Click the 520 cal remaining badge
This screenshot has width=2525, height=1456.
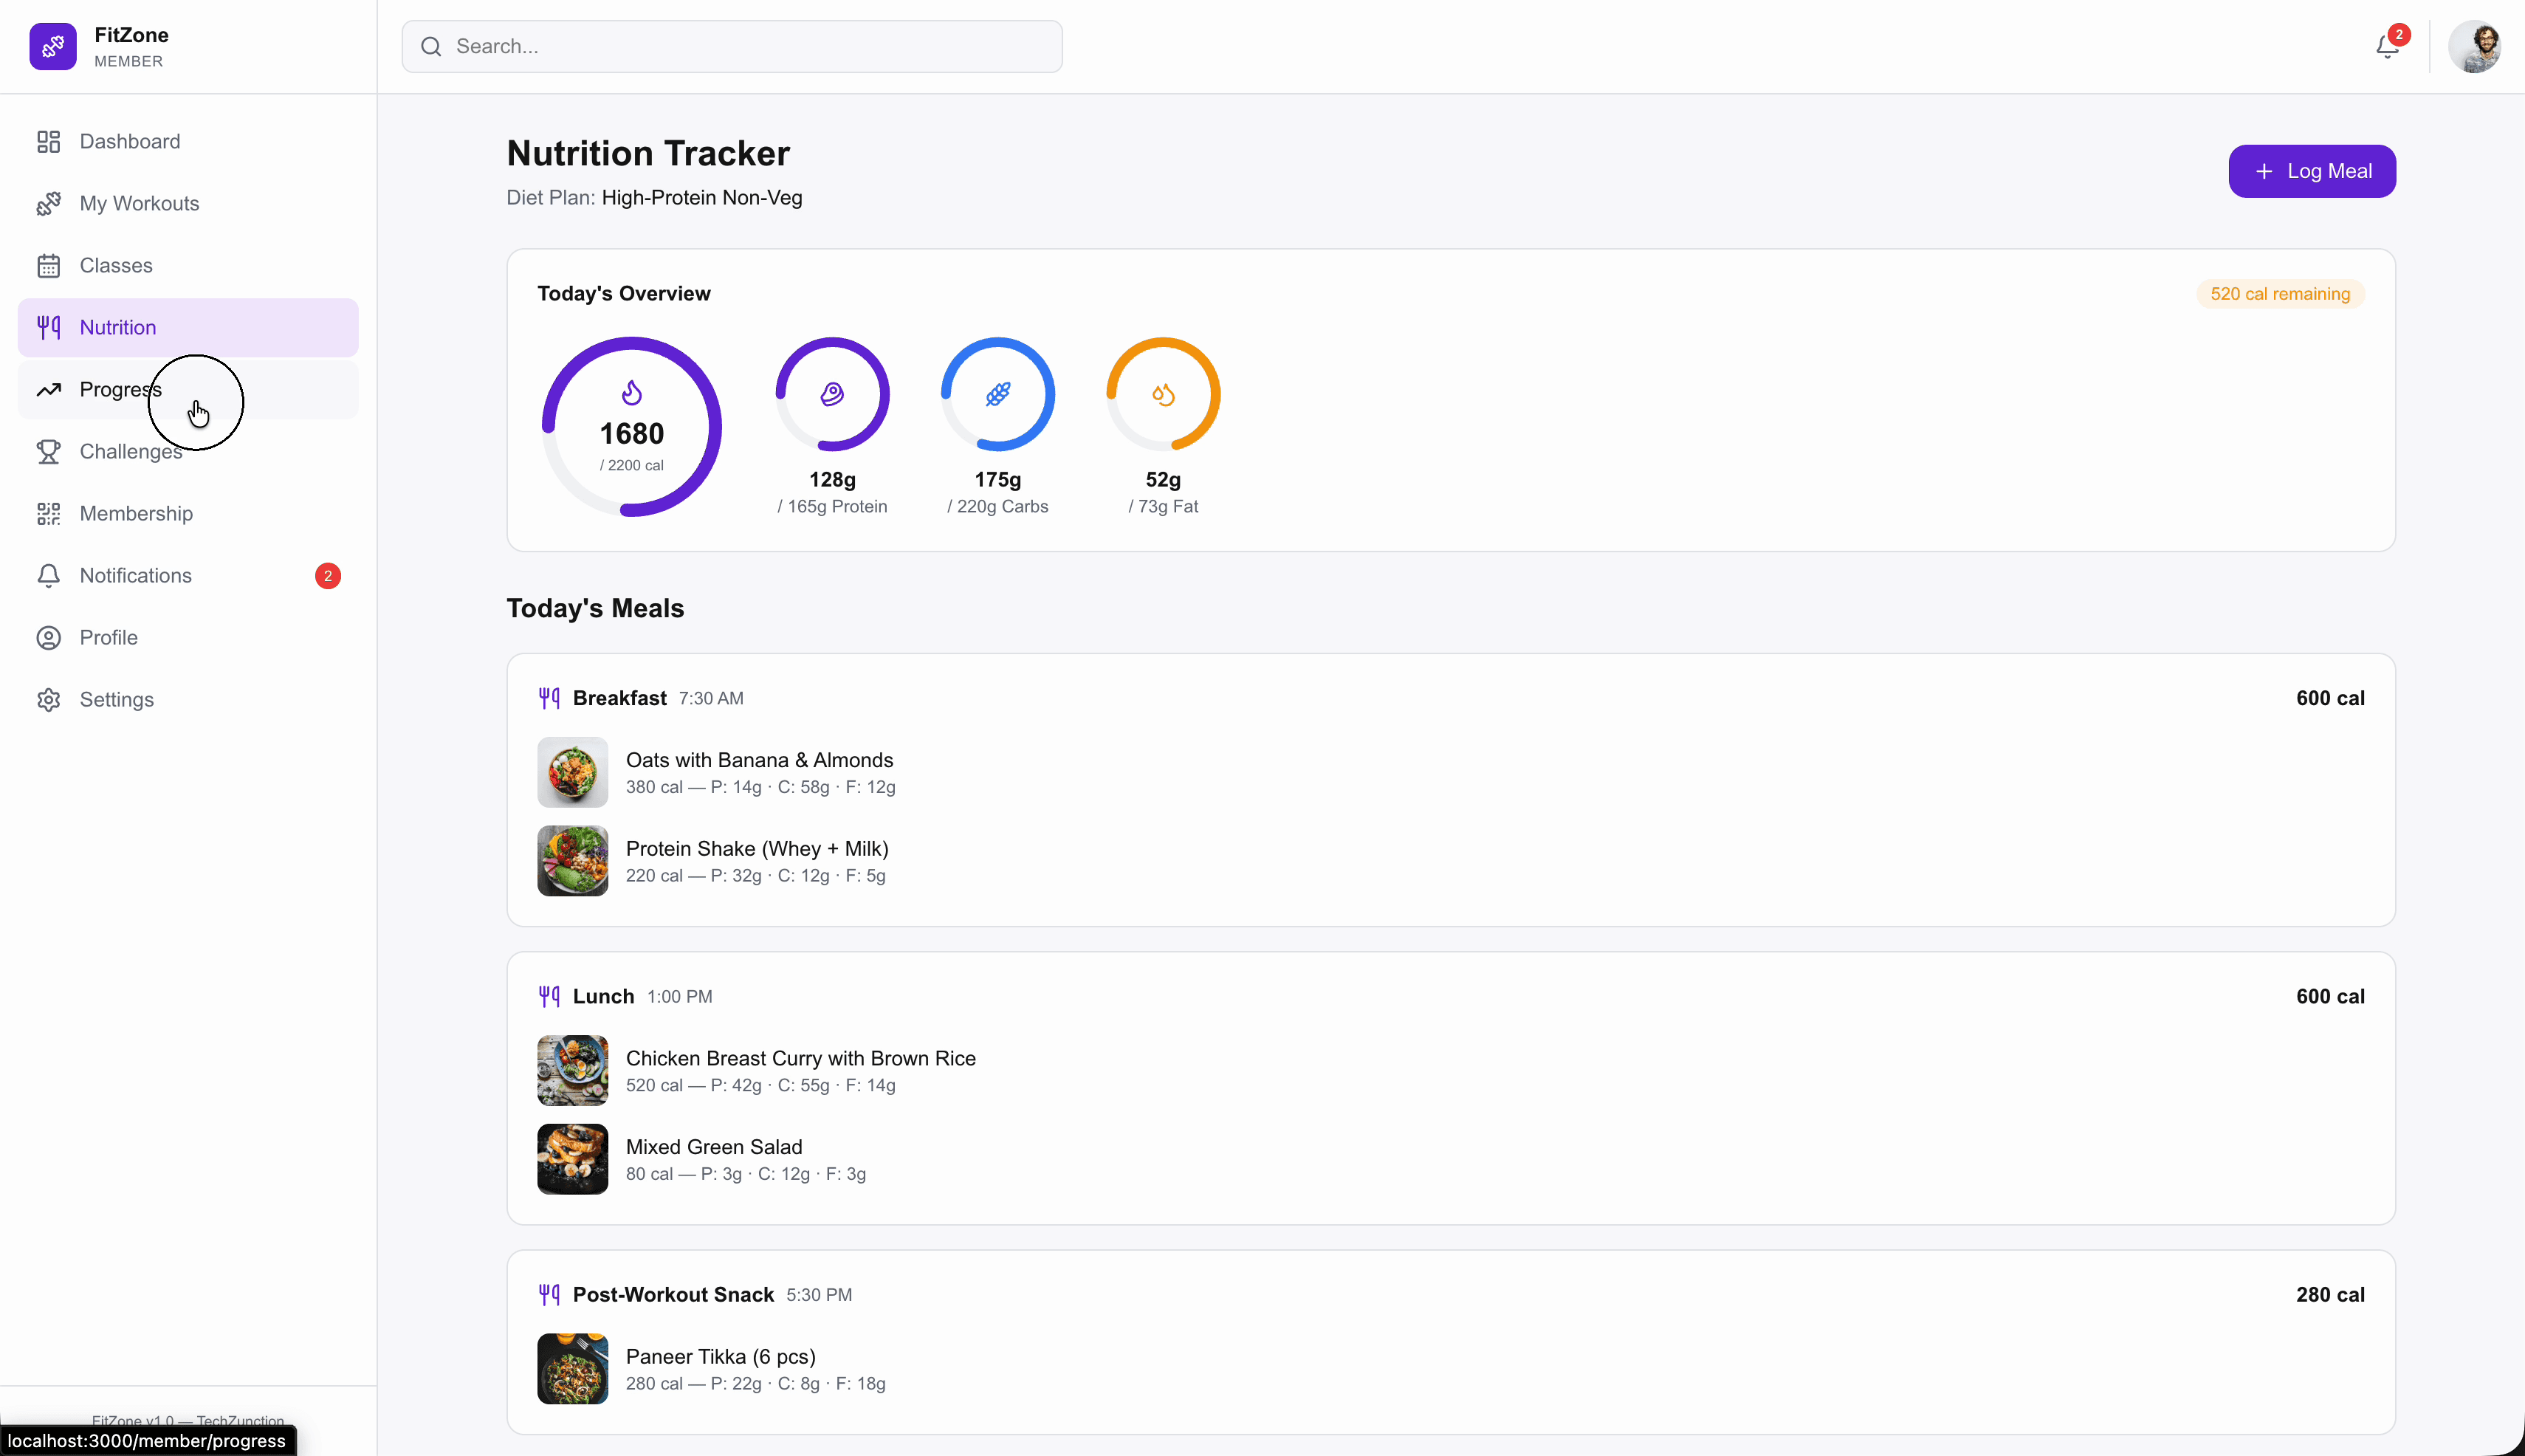[2281, 293]
